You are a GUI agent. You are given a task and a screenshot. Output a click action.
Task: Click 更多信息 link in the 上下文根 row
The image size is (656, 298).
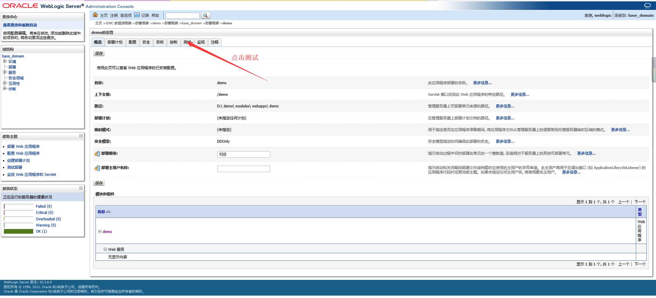tap(520, 94)
